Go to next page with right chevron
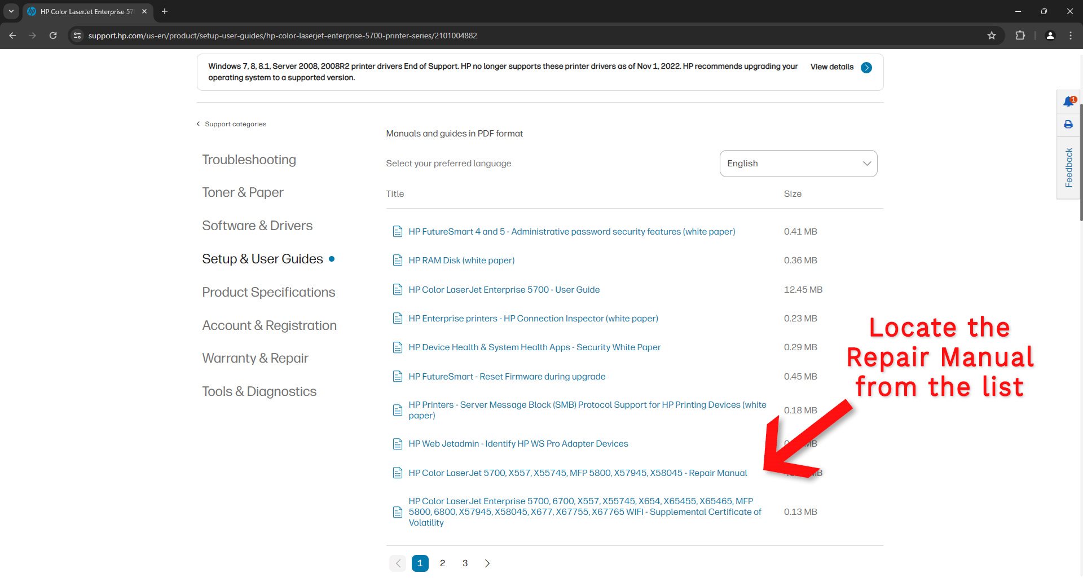This screenshot has width=1083, height=582. pyautogui.click(x=487, y=563)
